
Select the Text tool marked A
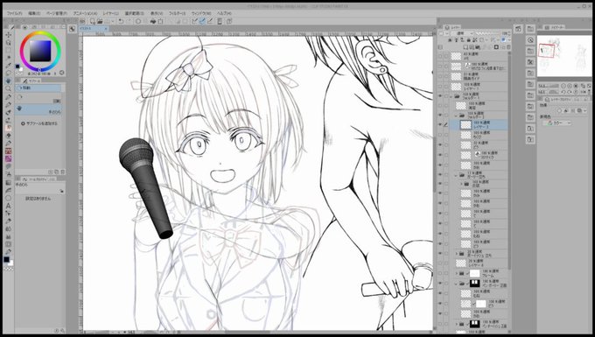click(x=8, y=206)
